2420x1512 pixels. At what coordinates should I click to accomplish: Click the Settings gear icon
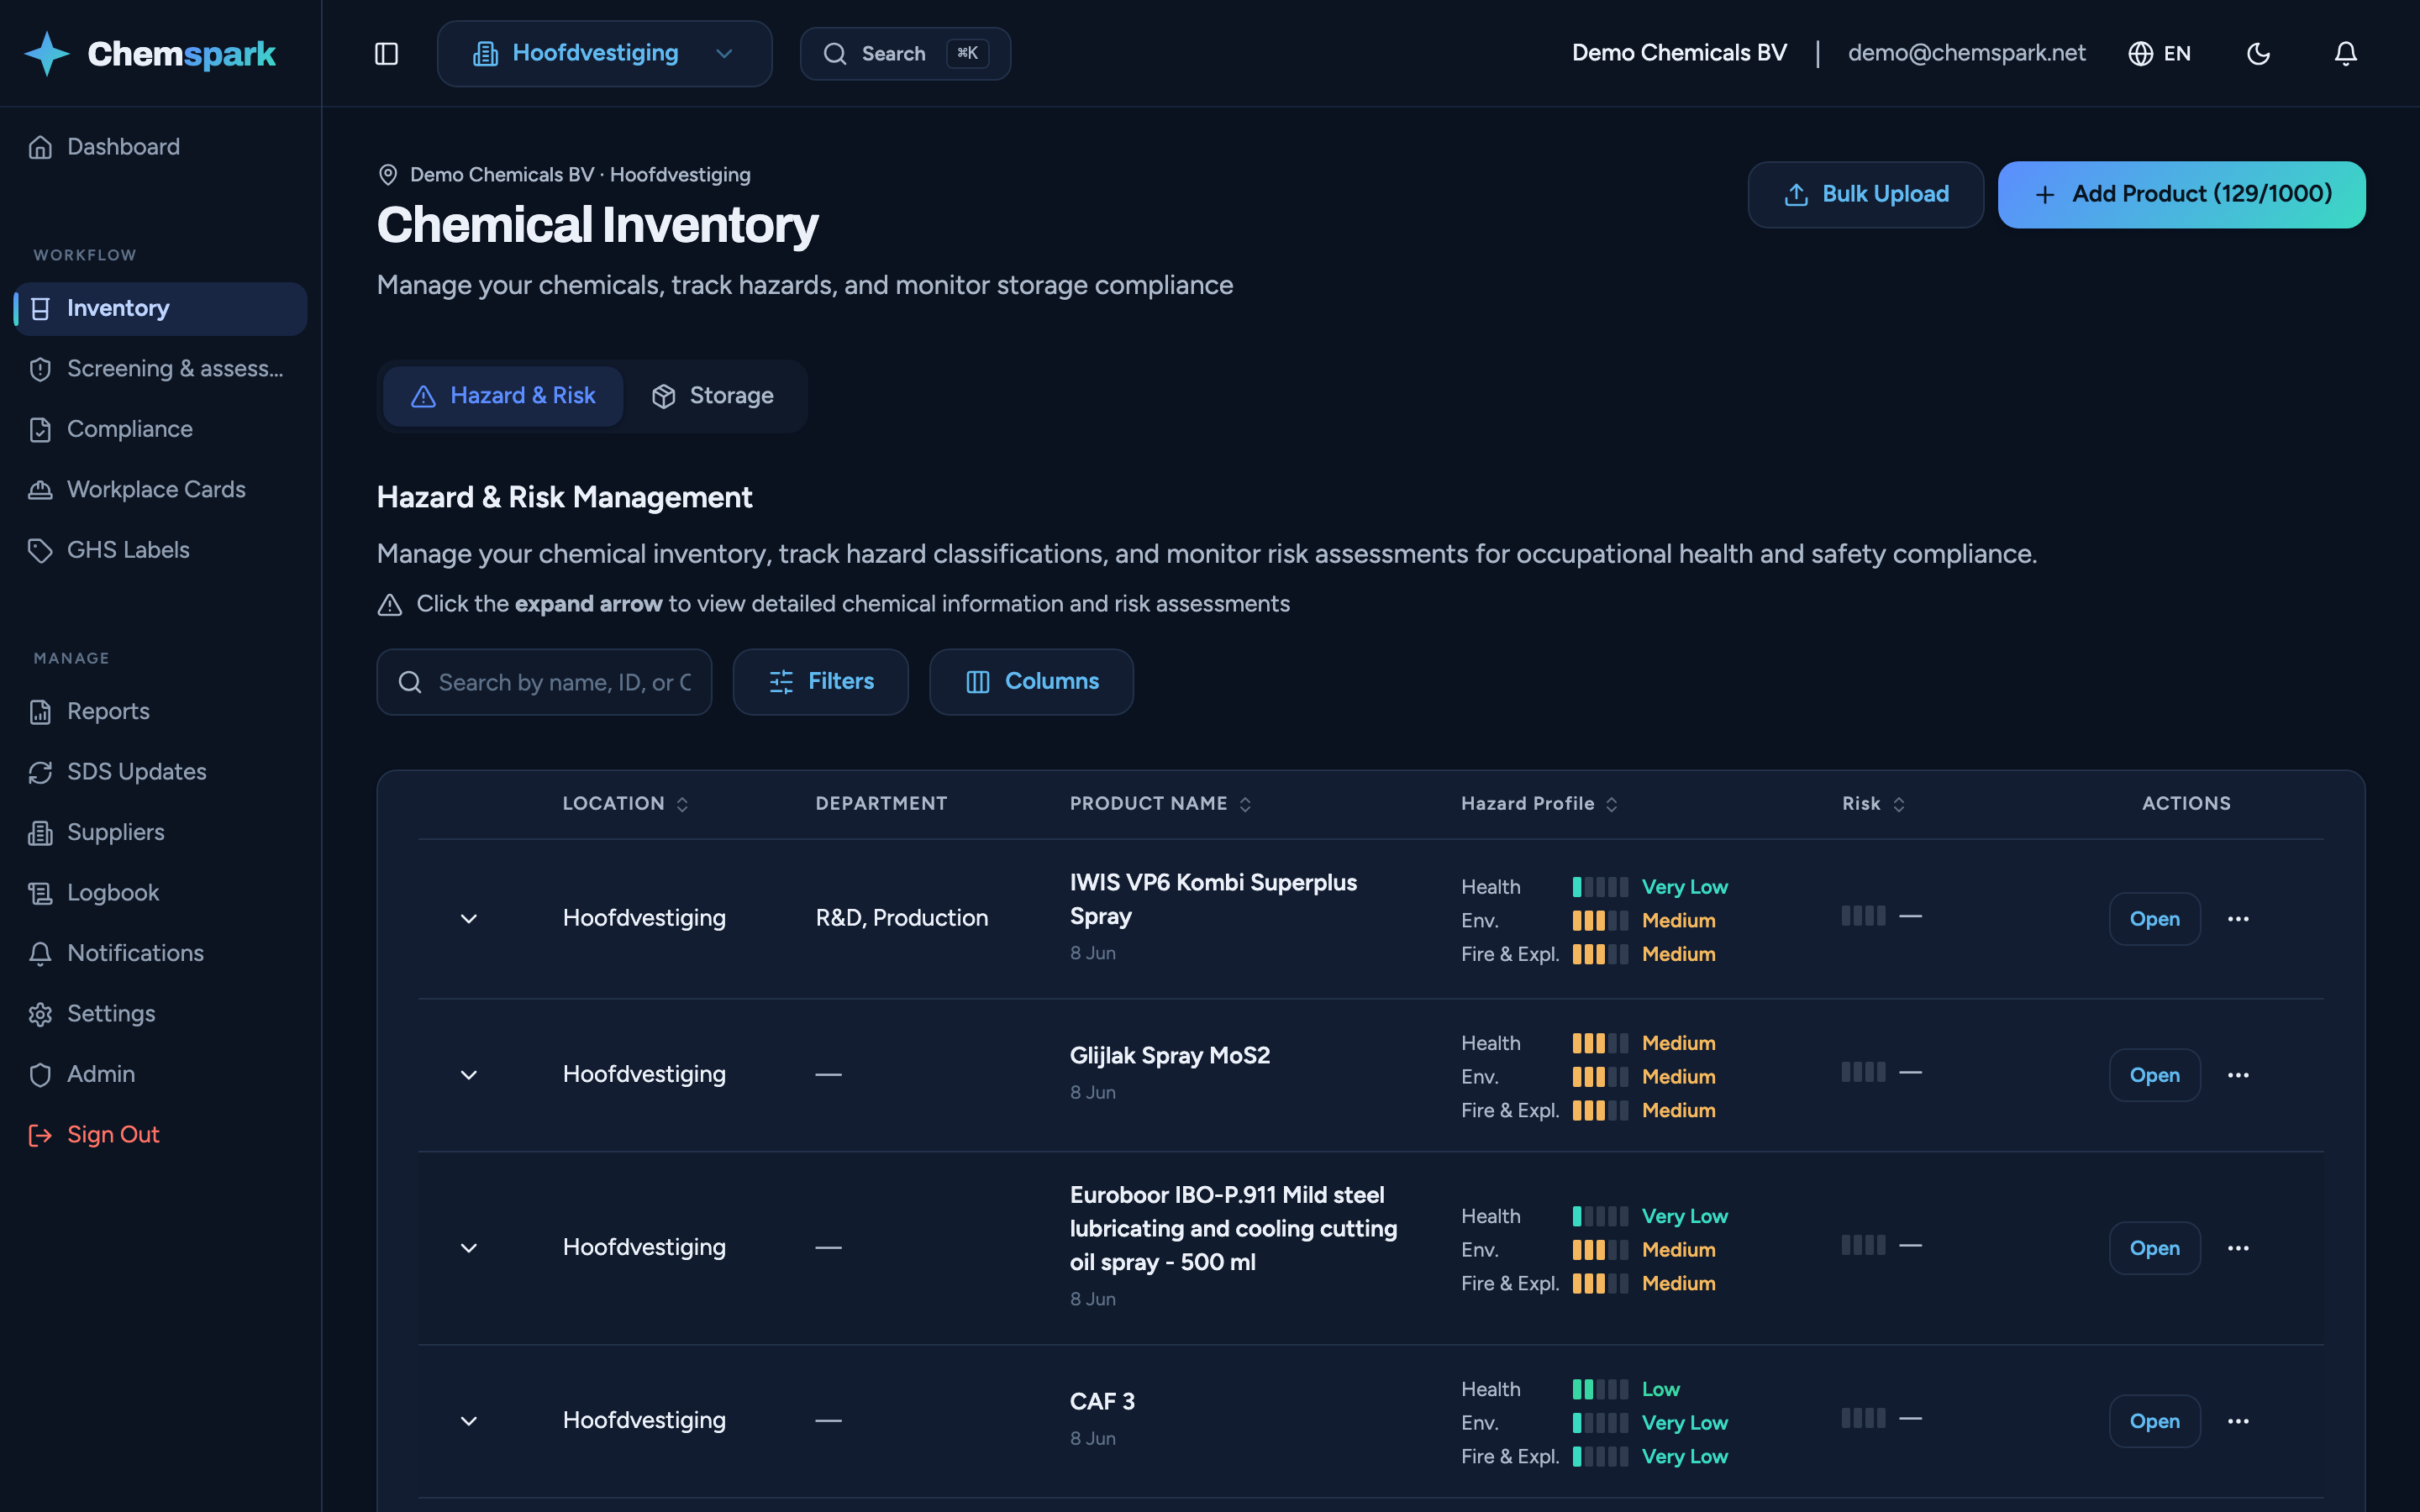click(40, 1014)
